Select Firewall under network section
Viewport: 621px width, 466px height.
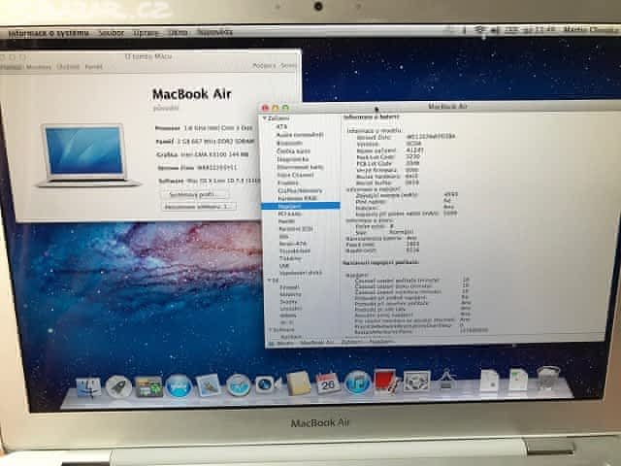pos(289,287)
